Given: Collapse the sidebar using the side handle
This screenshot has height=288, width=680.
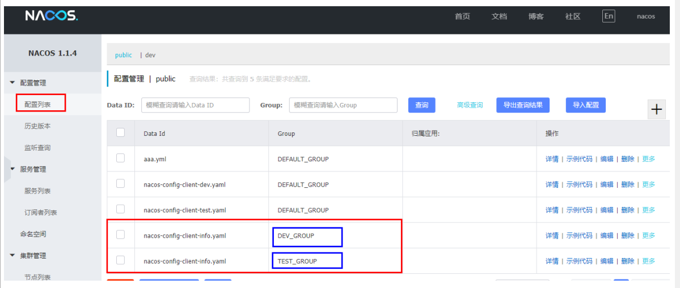Looking at the screenshot, I should pyautogui.click(x=7, y=170).
